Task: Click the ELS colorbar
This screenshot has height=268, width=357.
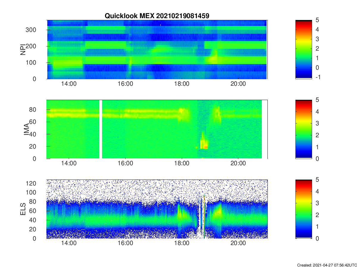Action: (x=304, y=209)
